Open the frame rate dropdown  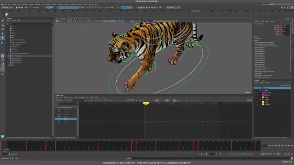266,154
